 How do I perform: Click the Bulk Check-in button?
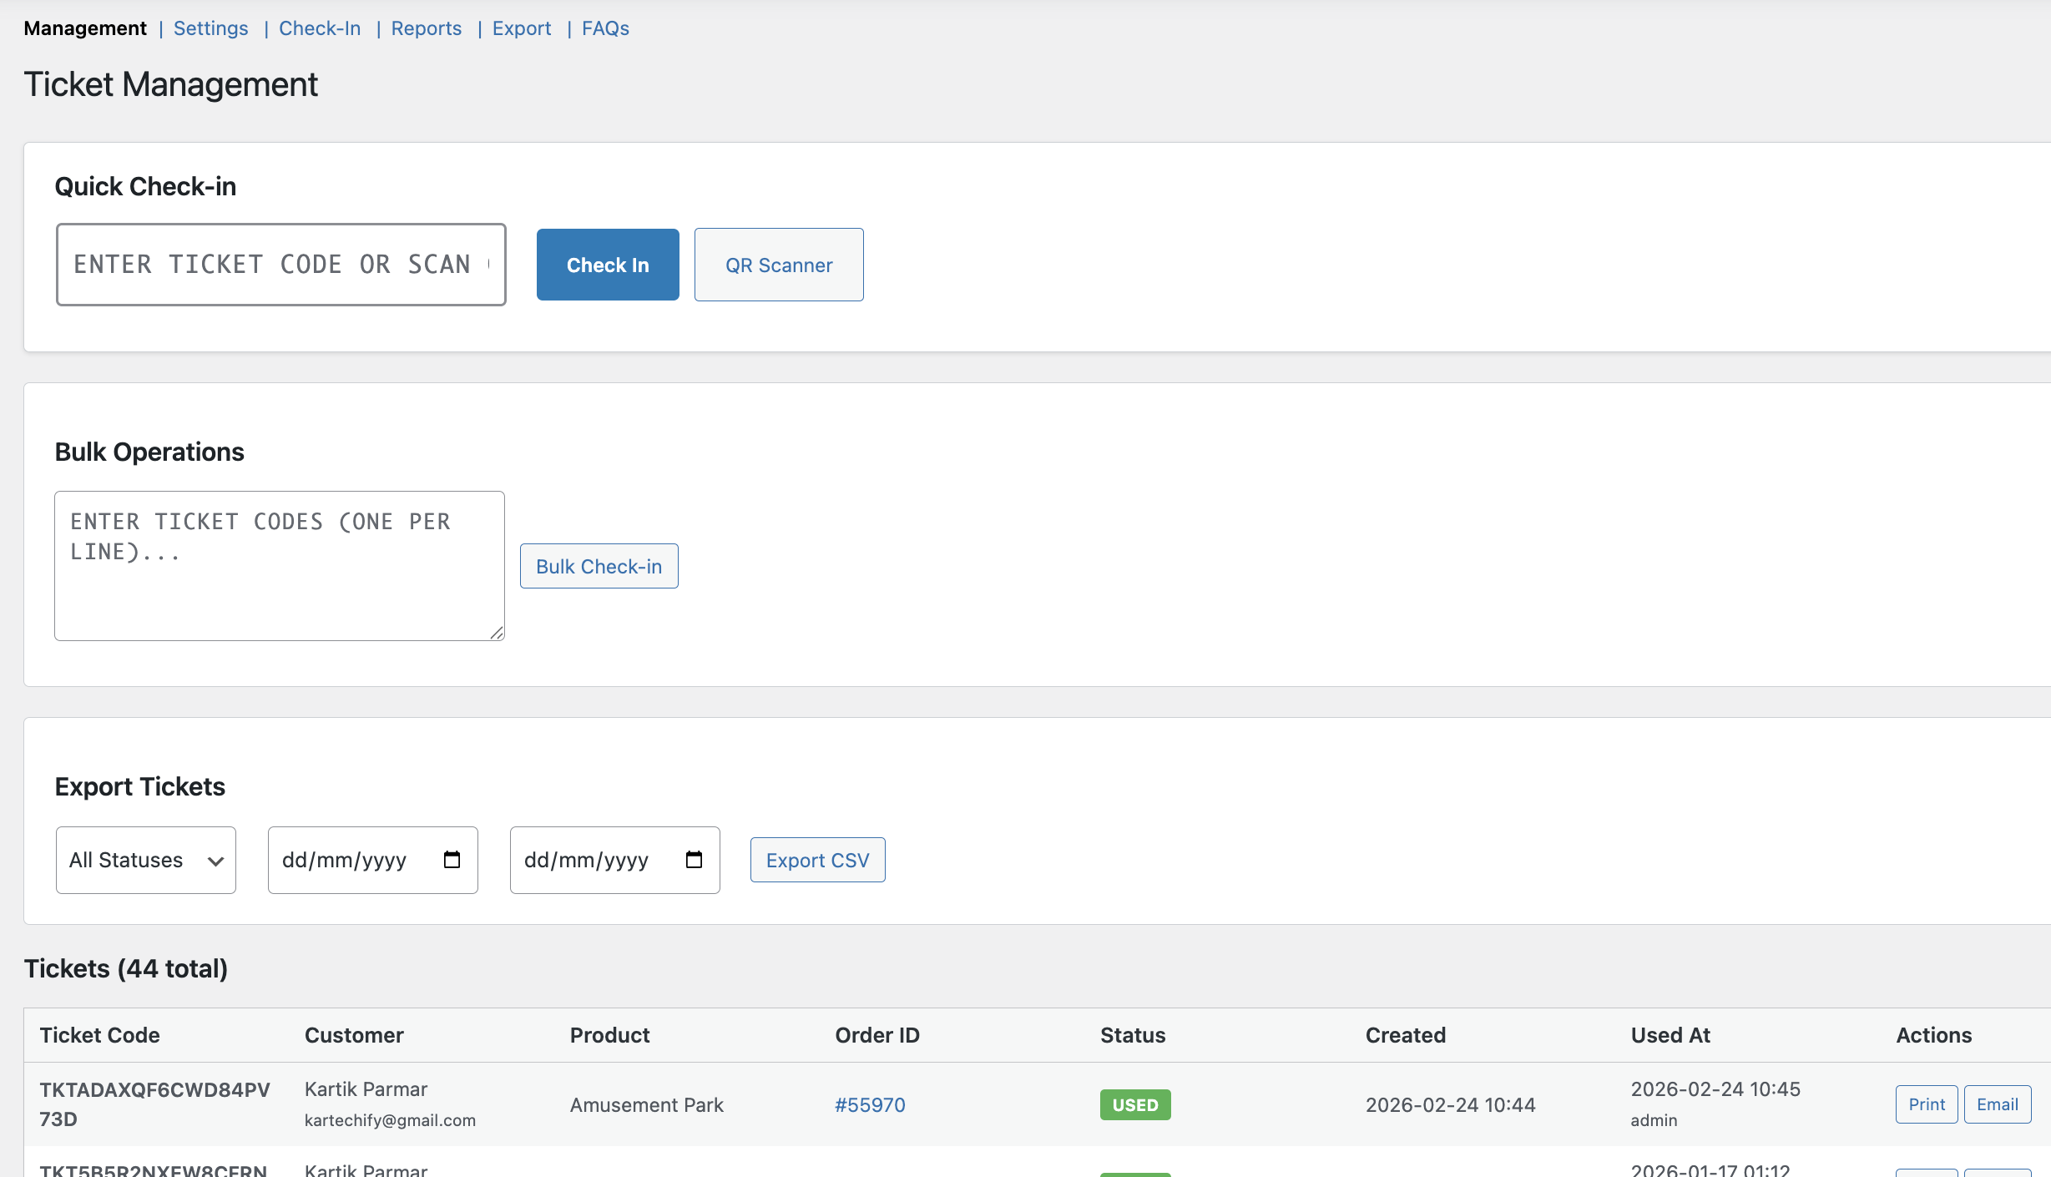coord(599,566)
